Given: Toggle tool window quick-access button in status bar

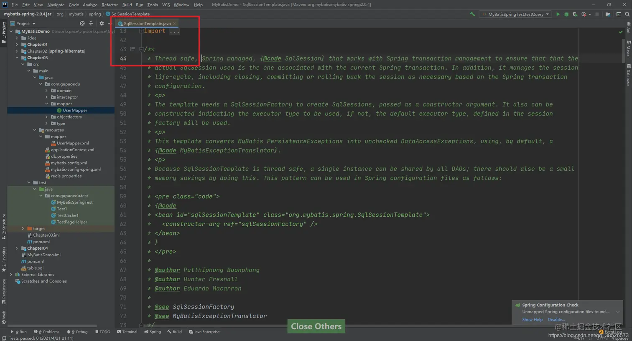Looking at the screenshot, I should [4, 338].
